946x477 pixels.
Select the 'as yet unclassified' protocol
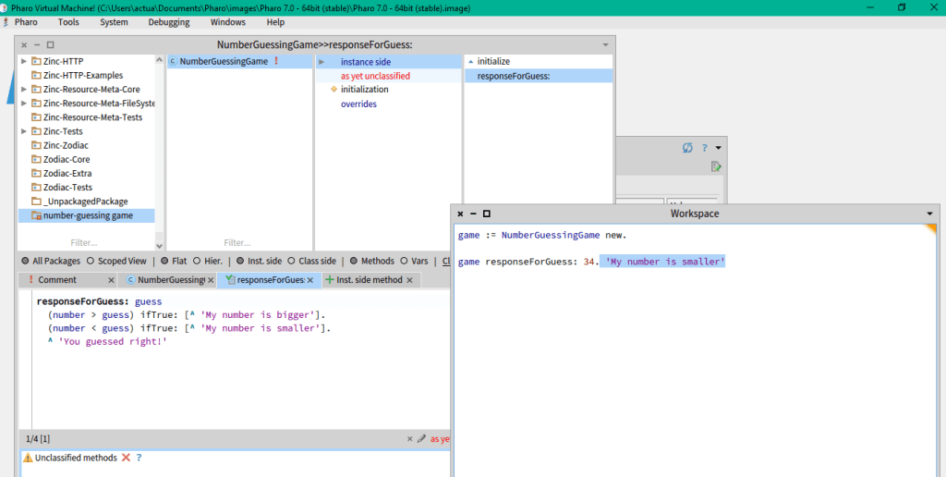pyautogui.click(x=375, y=76)
